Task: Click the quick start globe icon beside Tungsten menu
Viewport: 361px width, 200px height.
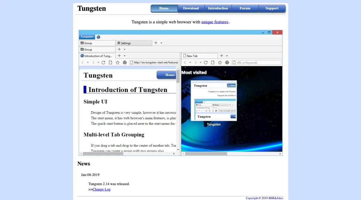Action: 98,37
